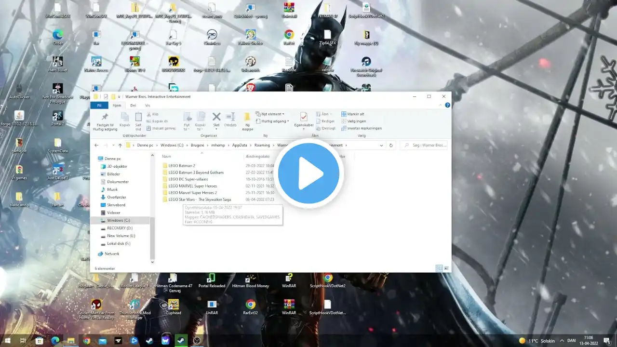Screen dimensions: 617x347
Task: Open the Åbn dropdown in the ribbon
Action: (324, 114)
